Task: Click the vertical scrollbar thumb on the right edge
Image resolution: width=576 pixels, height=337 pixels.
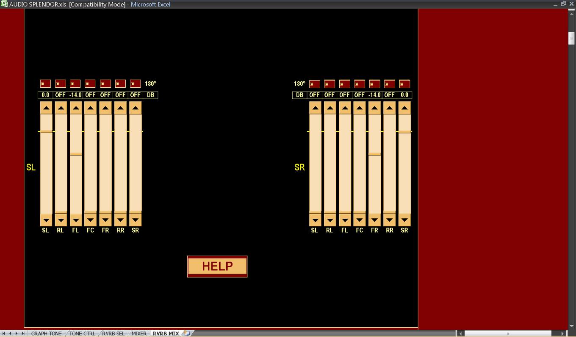Action: (571, 38)
